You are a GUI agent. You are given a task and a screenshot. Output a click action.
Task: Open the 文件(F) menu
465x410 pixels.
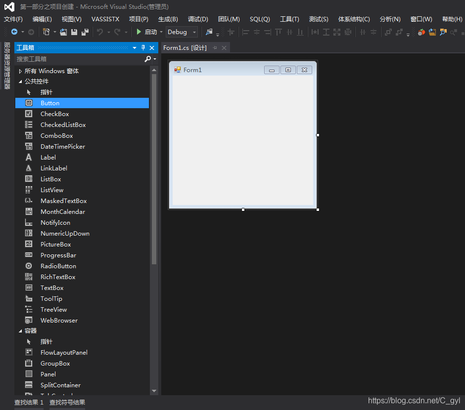(x=13, y=19)
